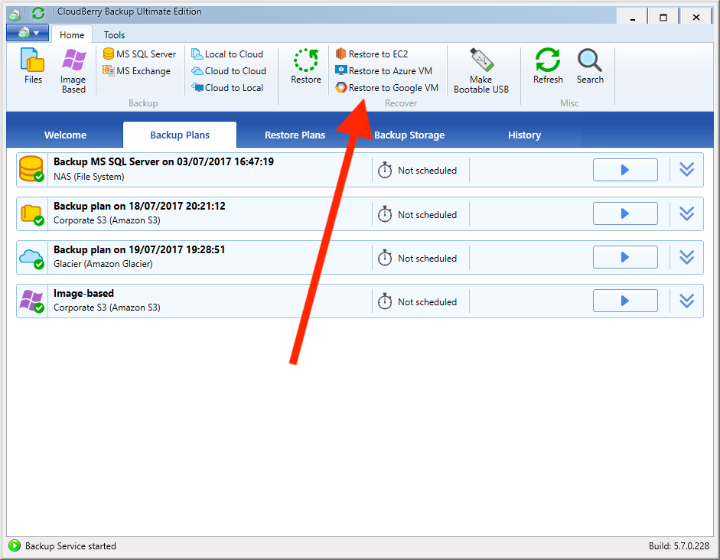720x560 pixels.
Task: Click 'Backup MS SQL Server on 03/07/2017 16:47:19' title
Action: coord(164,161)
